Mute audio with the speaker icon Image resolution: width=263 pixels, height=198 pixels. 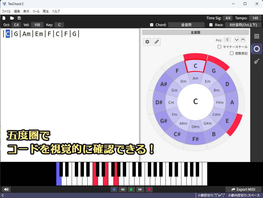point(6,189)
